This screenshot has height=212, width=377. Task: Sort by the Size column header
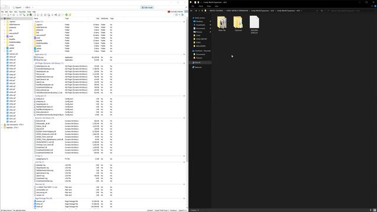98,18
